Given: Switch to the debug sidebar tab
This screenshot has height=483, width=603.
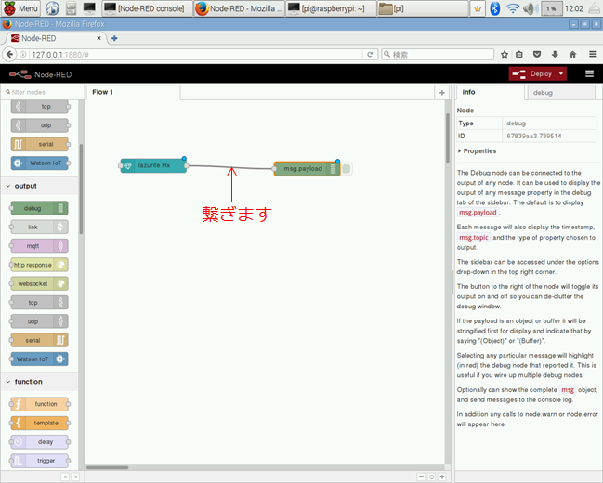Looking at the screenshot, I should (561, 93).
